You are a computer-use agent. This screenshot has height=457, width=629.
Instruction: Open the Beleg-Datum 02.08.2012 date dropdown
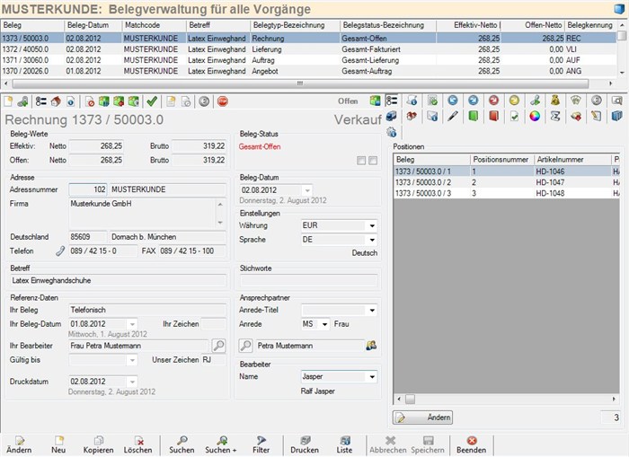307,190
